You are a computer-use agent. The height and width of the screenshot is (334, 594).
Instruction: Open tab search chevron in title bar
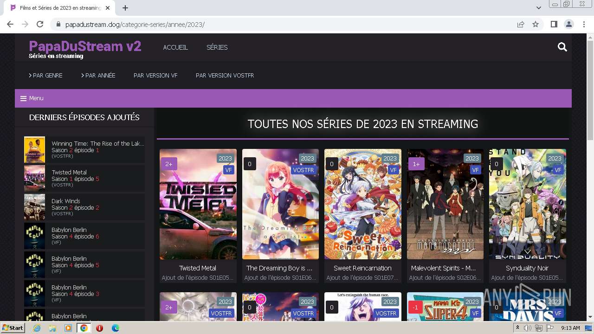point(538,8)
